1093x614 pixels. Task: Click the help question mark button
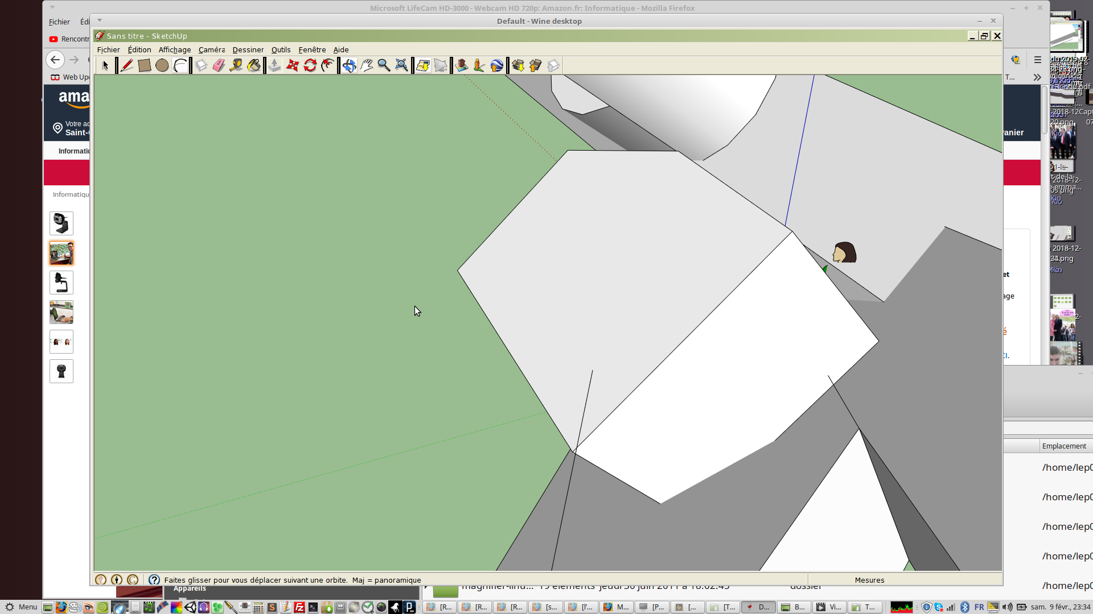pyautogui.click(x=154, y=580)
